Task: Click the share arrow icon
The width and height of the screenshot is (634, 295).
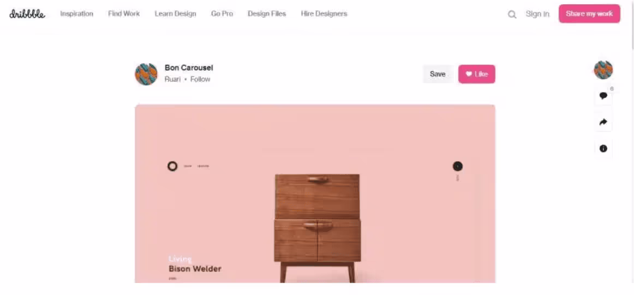Action: (x=603, y=122)
